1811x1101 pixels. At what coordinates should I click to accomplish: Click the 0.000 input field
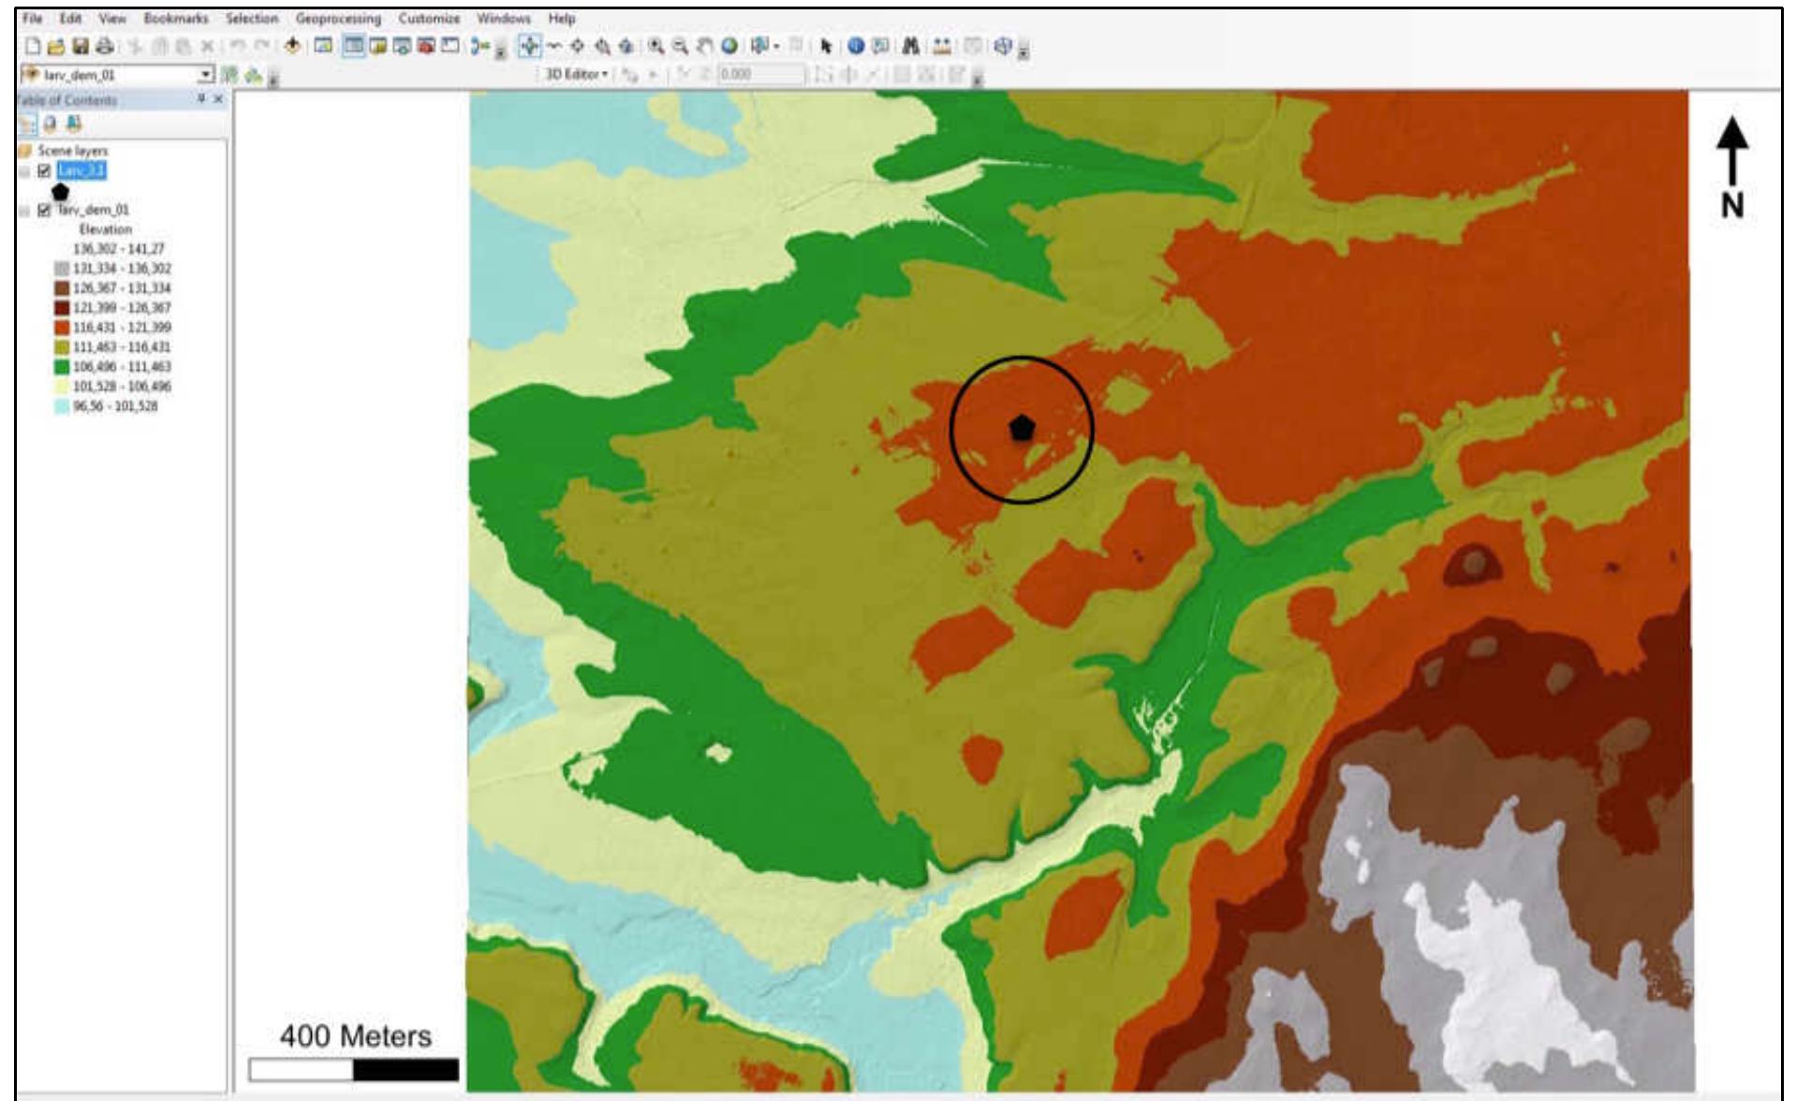point(759,74)
